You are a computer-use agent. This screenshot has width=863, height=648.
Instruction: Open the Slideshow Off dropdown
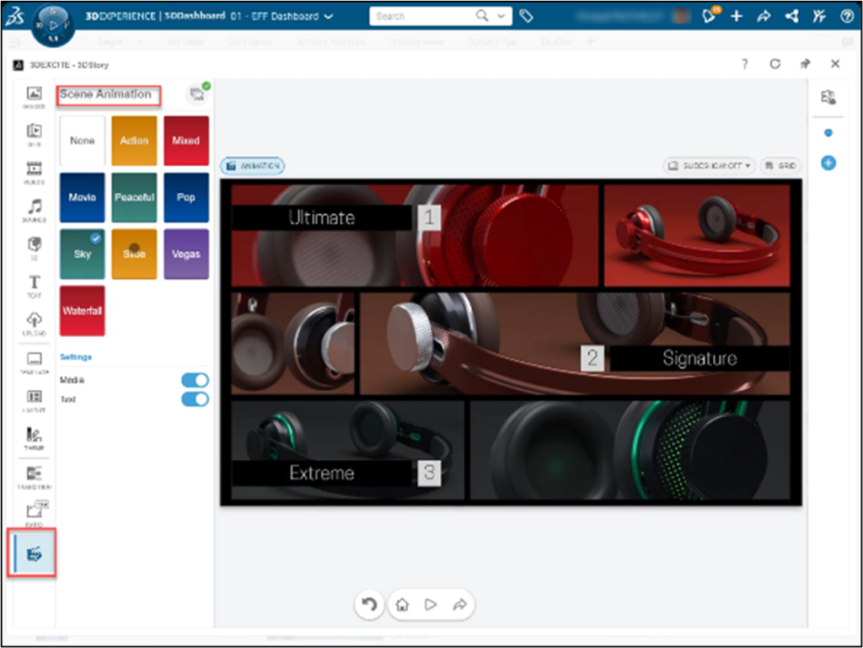pyautogui.click(x=709, y=166)
